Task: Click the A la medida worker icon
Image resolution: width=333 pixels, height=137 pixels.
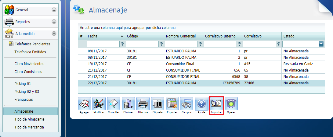Action: point(9,33)
